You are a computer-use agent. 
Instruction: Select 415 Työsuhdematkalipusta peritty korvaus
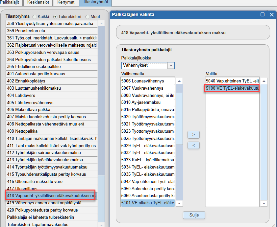pyautogui.click(x=52, y=174)
